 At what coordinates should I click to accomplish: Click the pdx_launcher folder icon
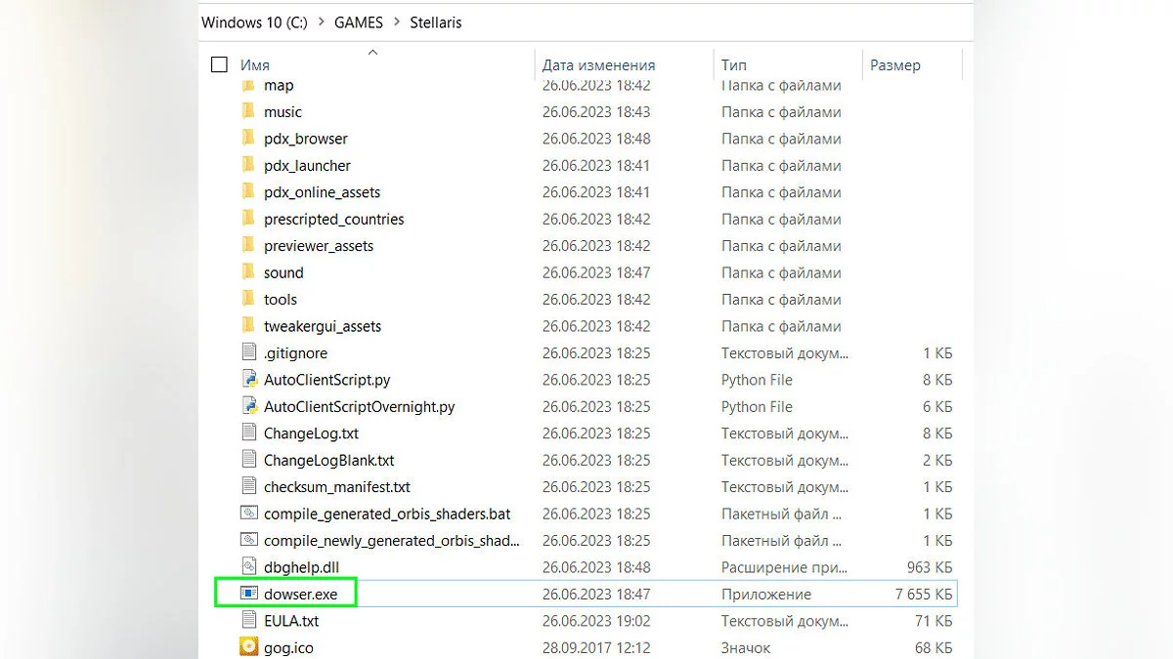(248, 166)
